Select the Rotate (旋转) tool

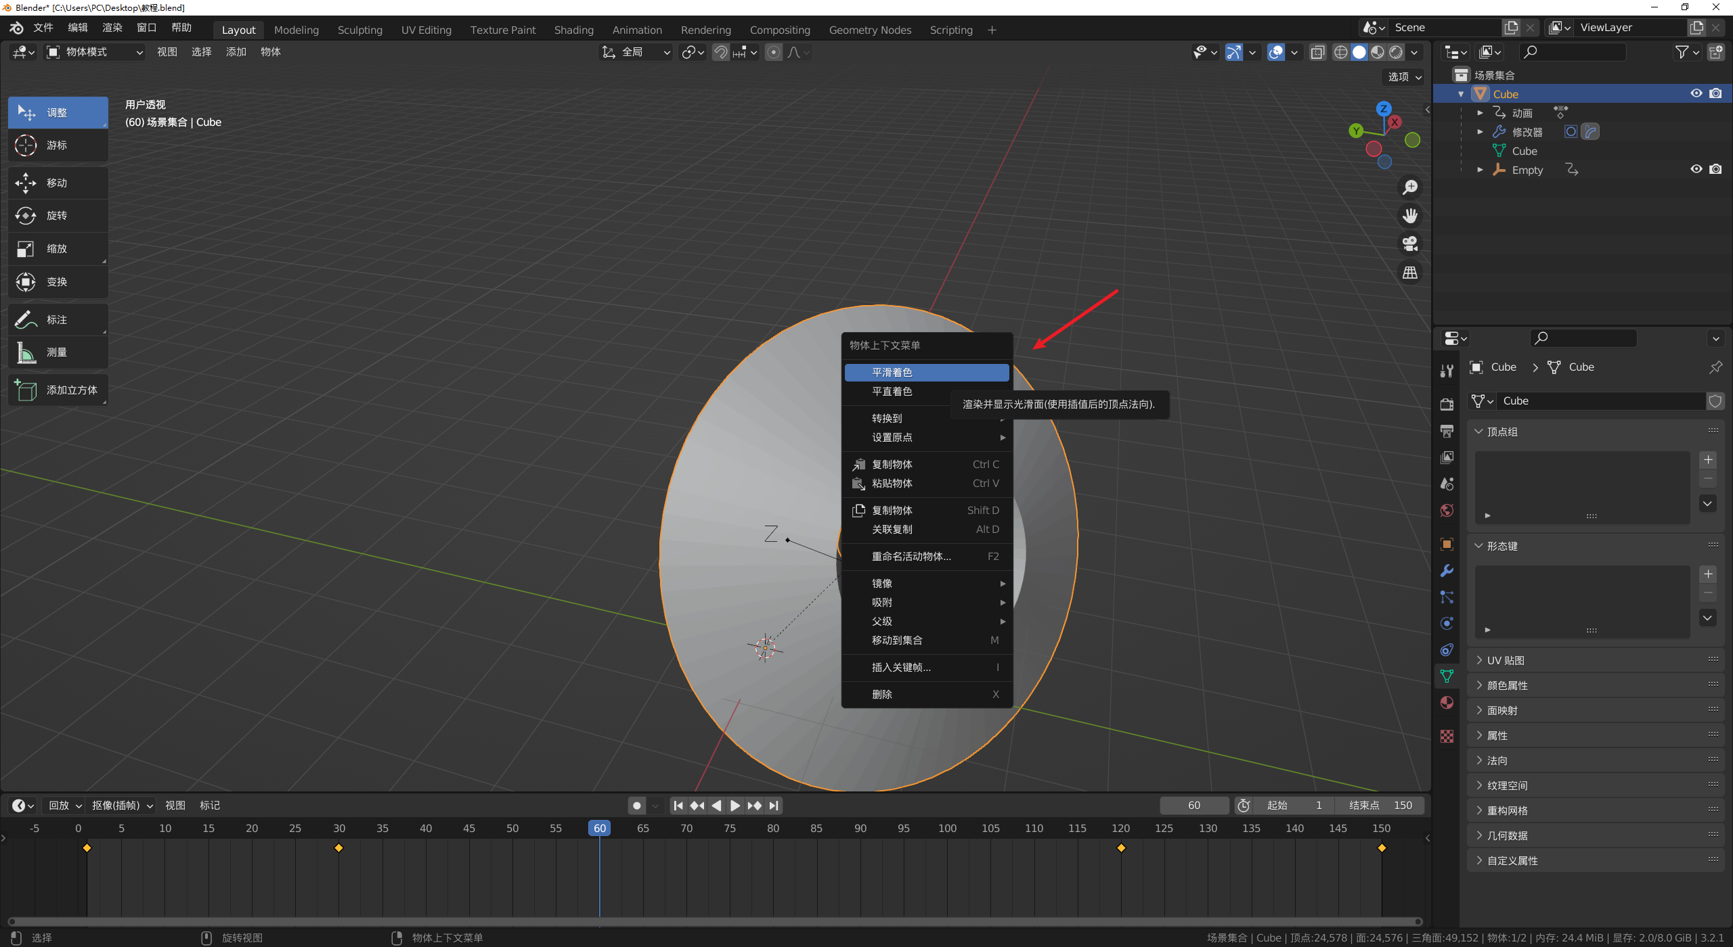tap(58, 216)
